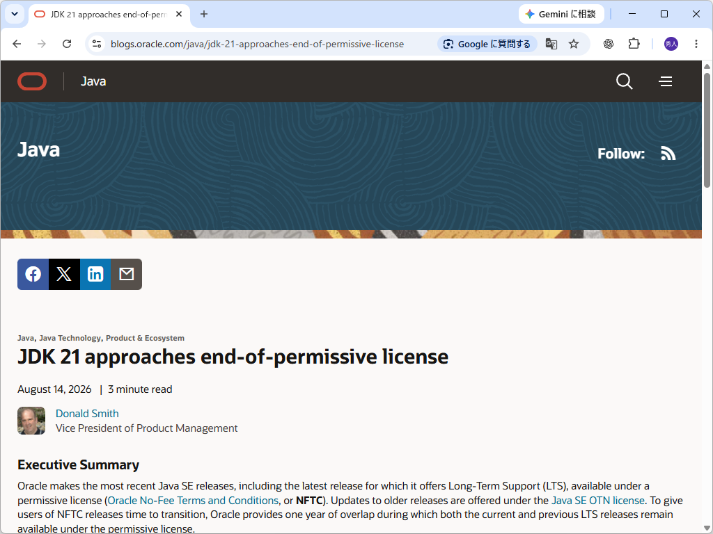Bookmark this page with the star icon
The height and width of the screenshot is (534, 713).
pos(574,44)
